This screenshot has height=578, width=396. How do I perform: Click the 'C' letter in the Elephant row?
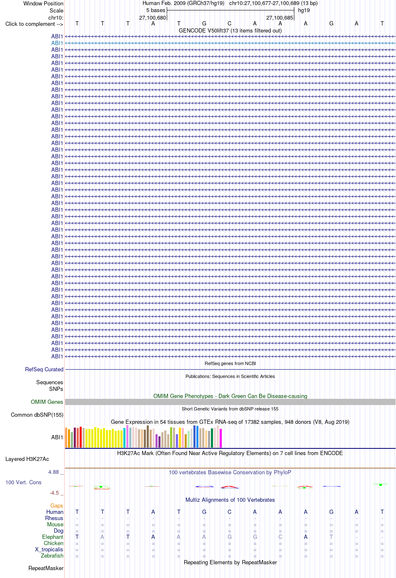point(281,537)
